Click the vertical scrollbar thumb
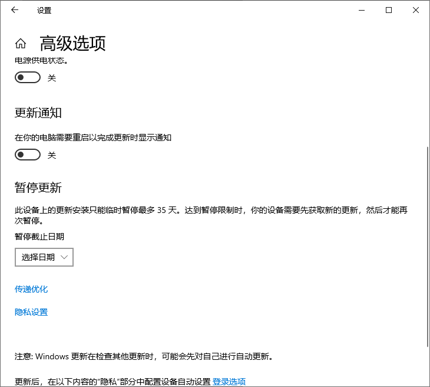Image resolution: width=430 pixels, height=387 pixels. point(428,247)
